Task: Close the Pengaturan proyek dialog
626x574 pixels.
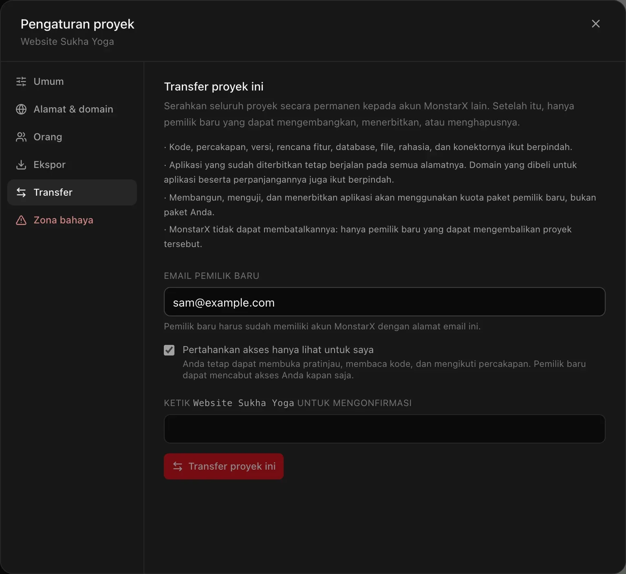Action: 595,24
